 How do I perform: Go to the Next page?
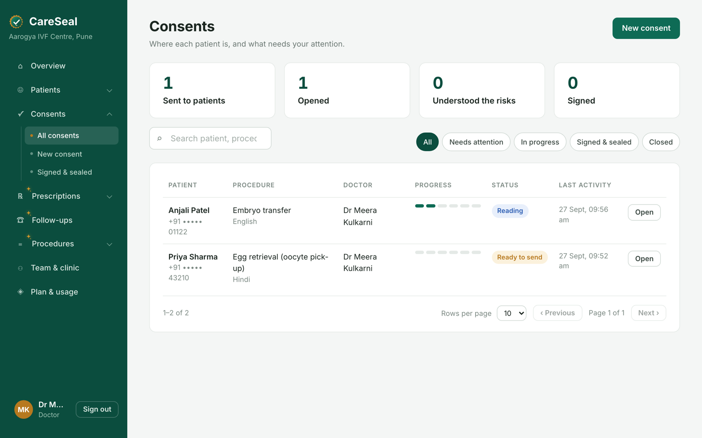(x=648, y=313)
